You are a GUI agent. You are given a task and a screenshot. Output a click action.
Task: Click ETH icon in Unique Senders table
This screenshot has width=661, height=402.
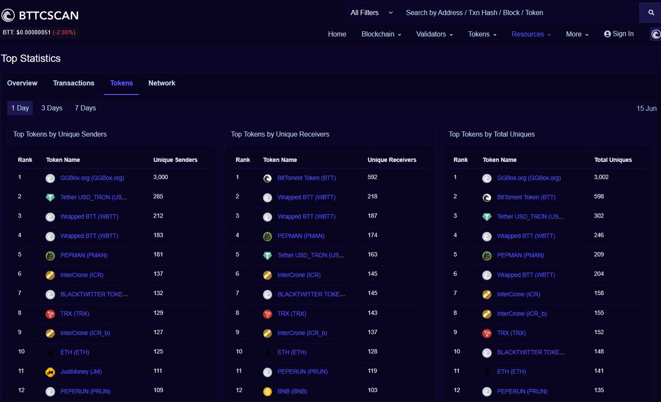pyautogui.click(x=50, y=353)
